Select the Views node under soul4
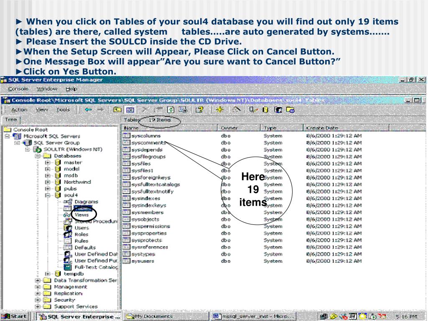The height and width of the screenshot is (321, 428). click(x=82, y=215)
